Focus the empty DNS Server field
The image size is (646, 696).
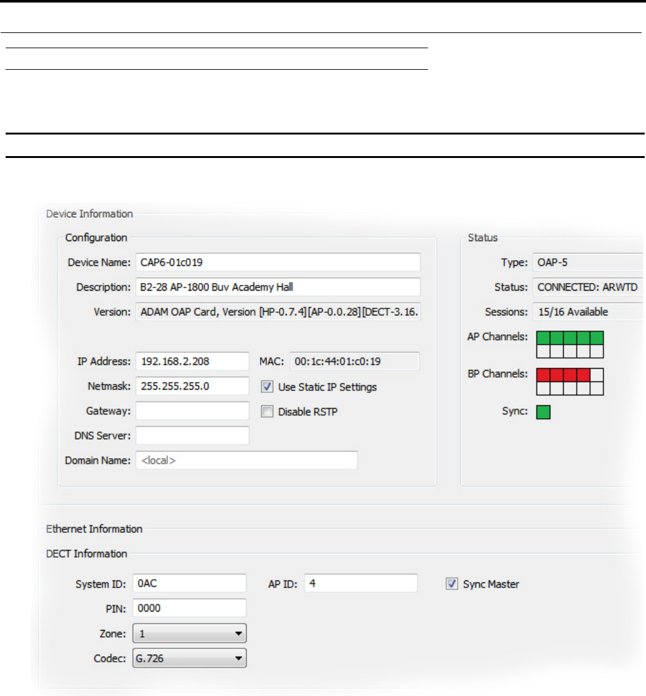pyautogui.click(x=193, y=436)
